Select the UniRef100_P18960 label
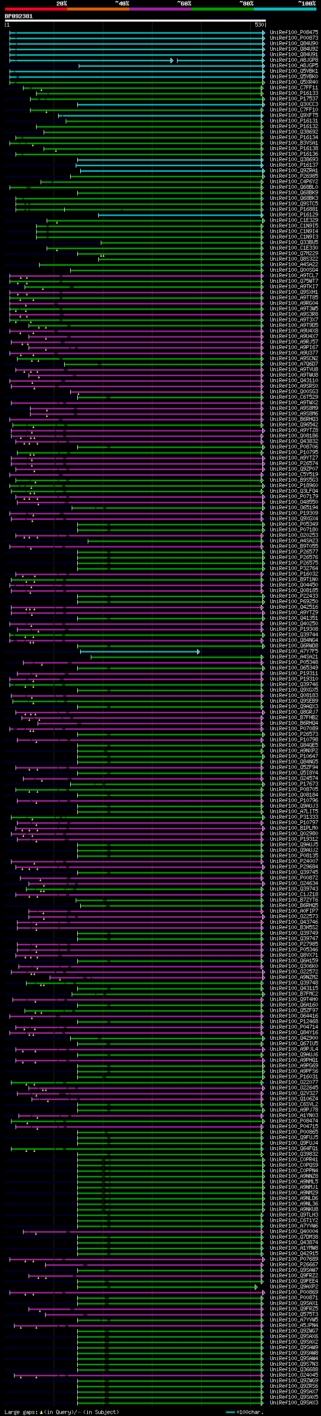This screenshot has width=321, height=1416. point(294,485)
